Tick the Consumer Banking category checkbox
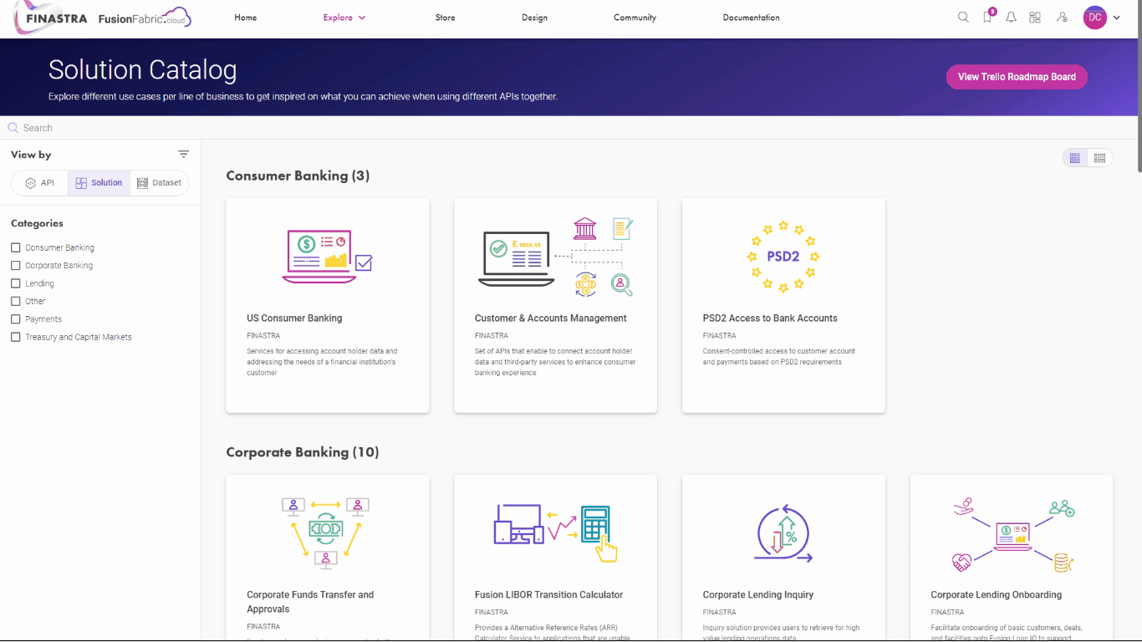The height and width of the screenshot is (642, 1142). click(16, 247)
